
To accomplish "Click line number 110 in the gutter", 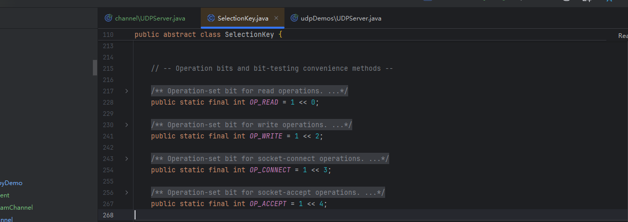I will pos(108,35).
